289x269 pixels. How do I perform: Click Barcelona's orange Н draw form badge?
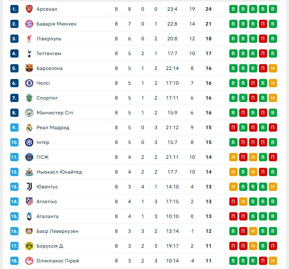(x=273, y=68)
